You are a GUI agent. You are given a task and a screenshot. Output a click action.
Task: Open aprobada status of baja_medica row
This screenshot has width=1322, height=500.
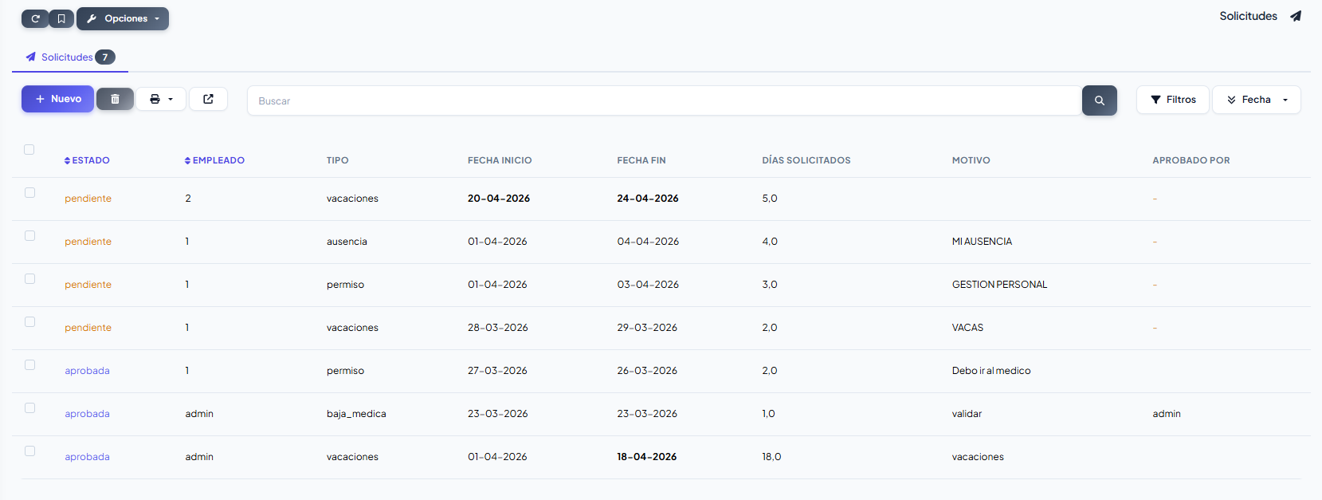[x=87, y=414]
